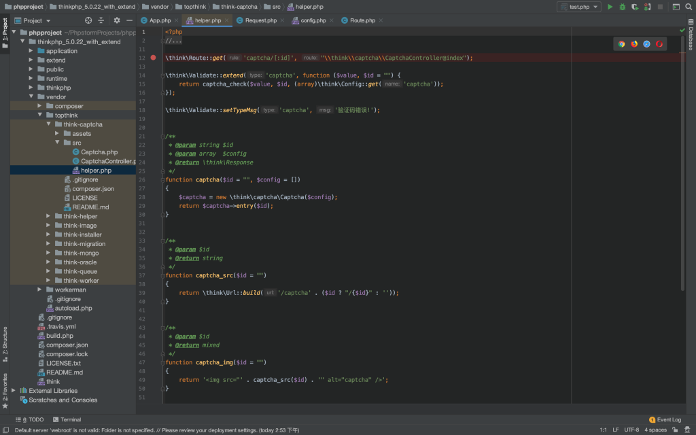
Task: Expand the think-helper folder
Action: pos(49,216)
